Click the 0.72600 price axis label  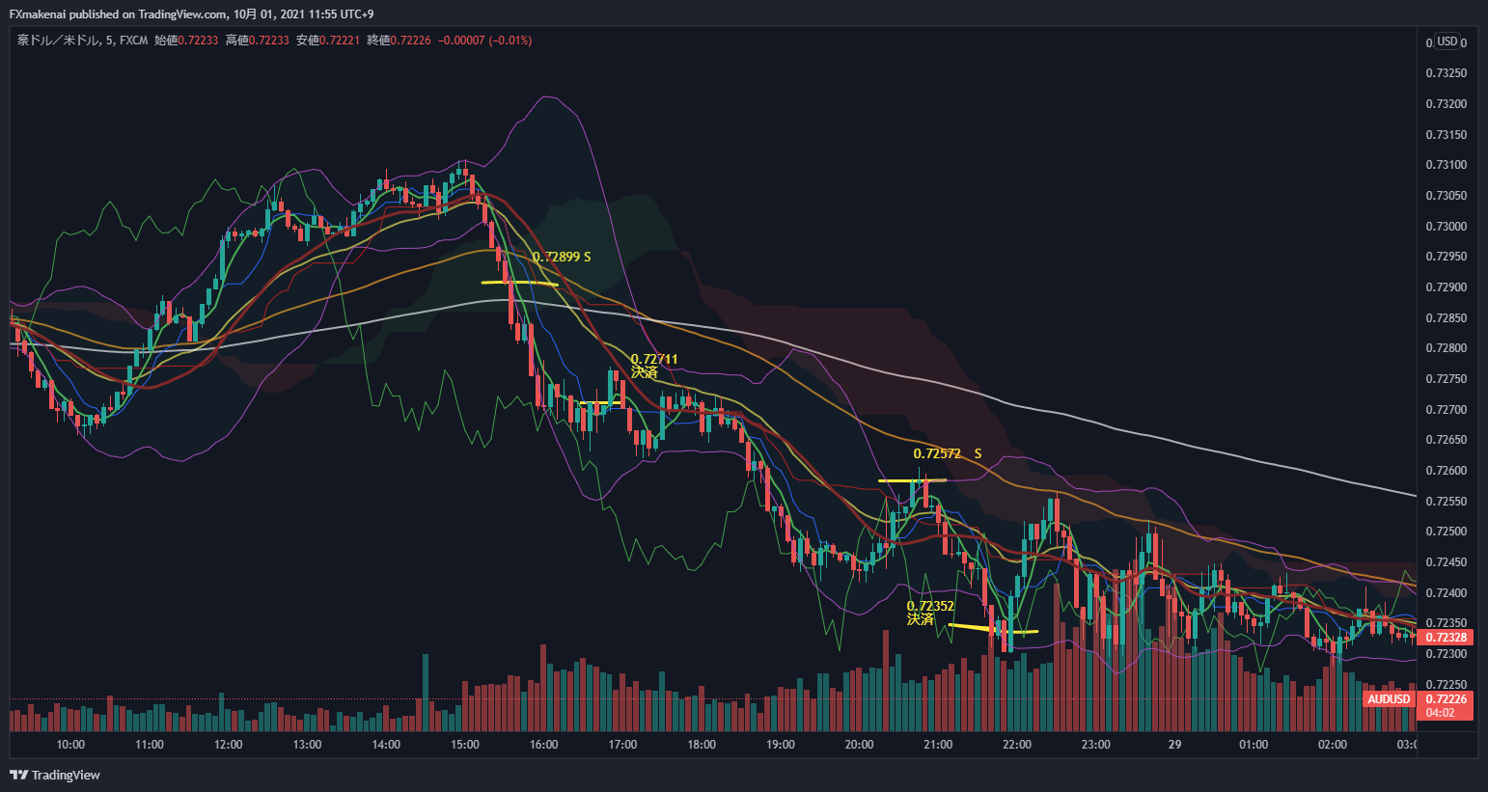click(1447, 471)
